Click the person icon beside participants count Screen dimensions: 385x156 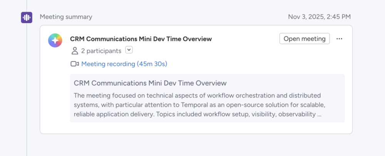point(74,51)
